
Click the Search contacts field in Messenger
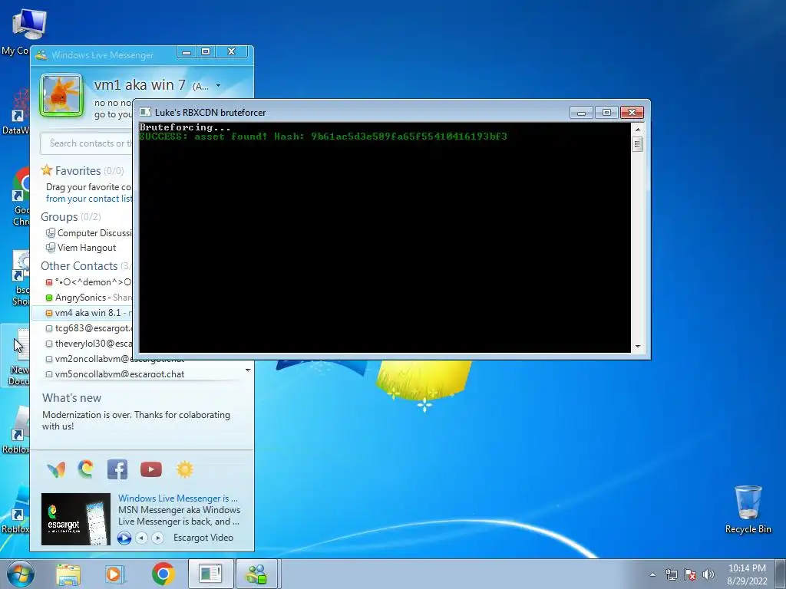[x=88, y=143]
